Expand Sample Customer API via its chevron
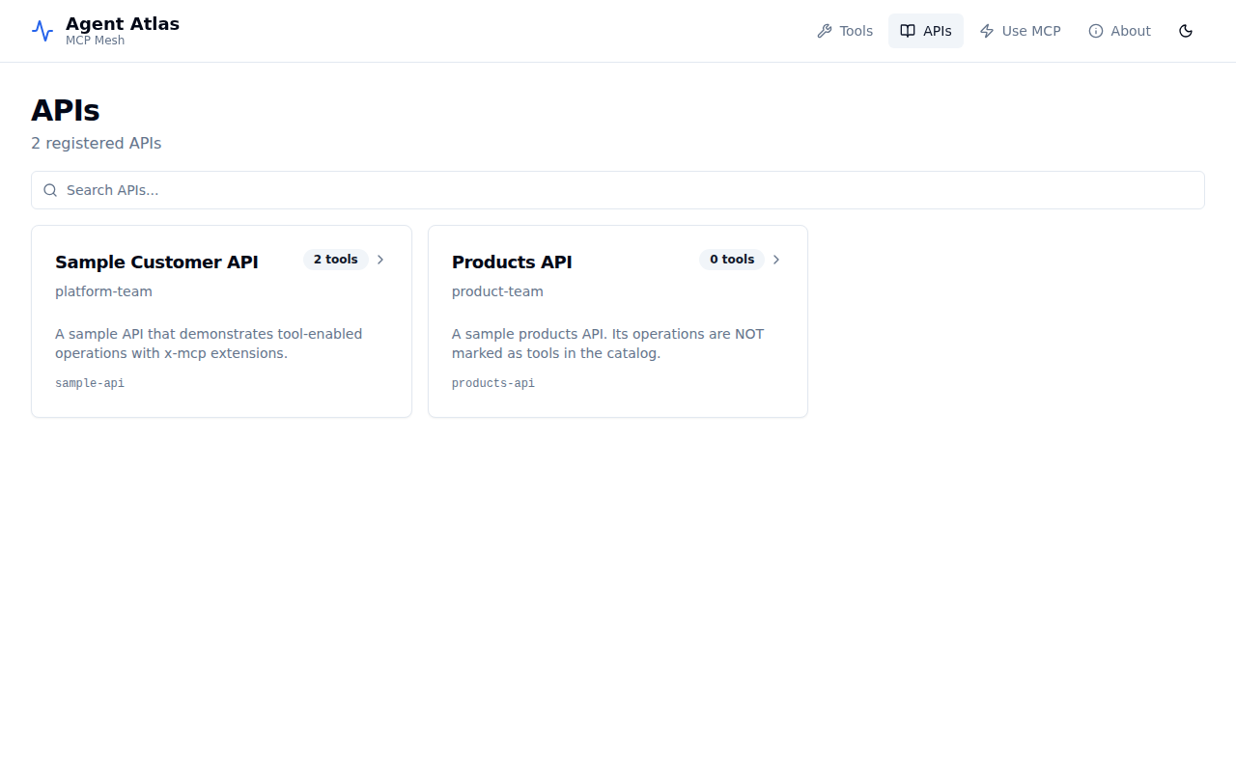Image resolution: width=1236 pixels, height=772 pixels. (x=379, y=260)
